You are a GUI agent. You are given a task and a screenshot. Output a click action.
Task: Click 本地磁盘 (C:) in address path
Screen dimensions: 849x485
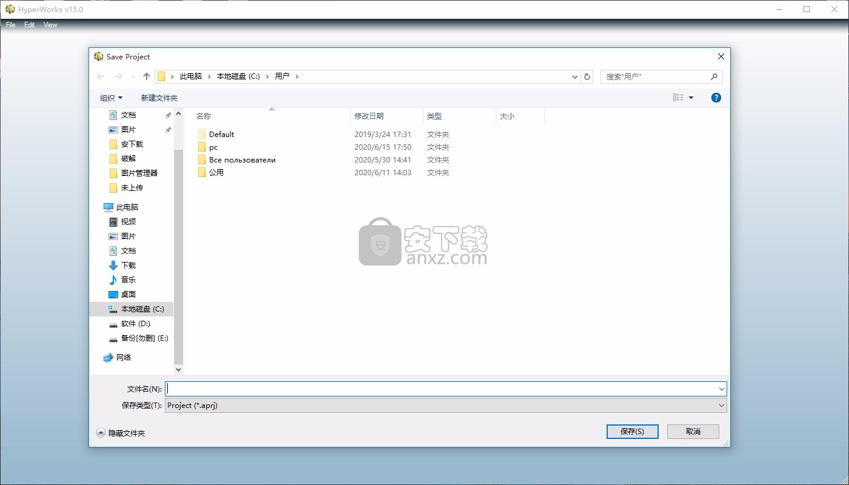coord(238,76)
